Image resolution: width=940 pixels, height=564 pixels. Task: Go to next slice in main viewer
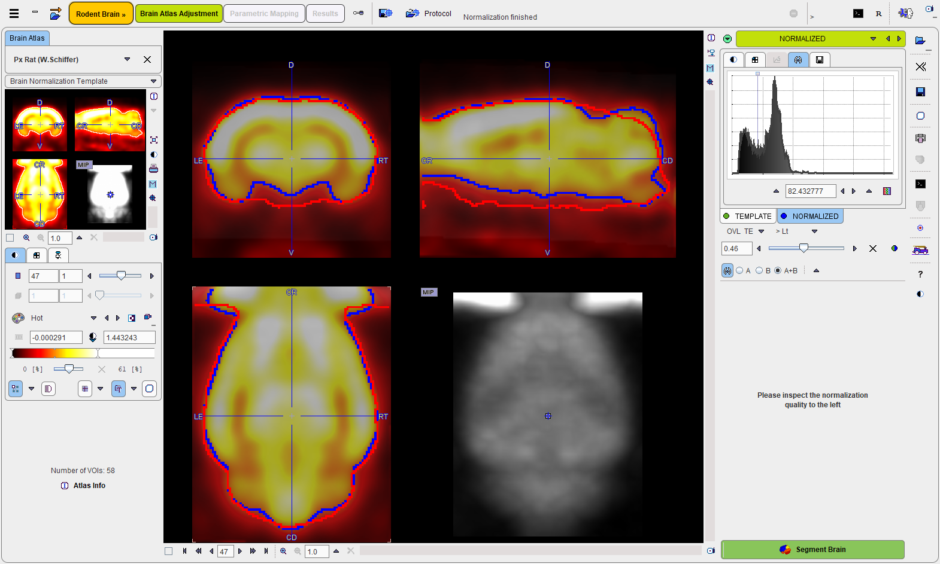click(240, 551)
